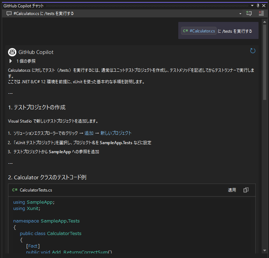Click the GitHub Copilot name label
This screenshot has width=269, height=258.
point(36,52)
